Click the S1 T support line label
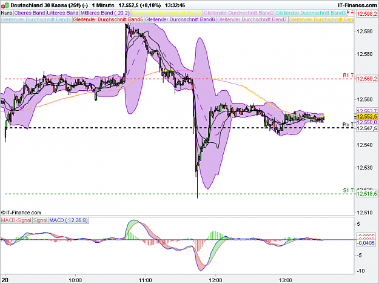The height and width of the screenshot is (284, 379). point(348,190)
